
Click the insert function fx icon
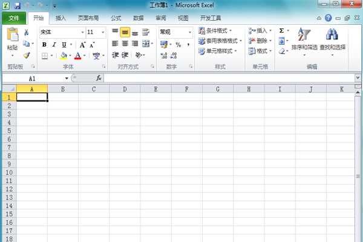click(99, 78)
